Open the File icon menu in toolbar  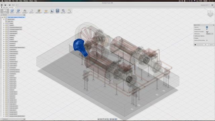coord(5,5)
